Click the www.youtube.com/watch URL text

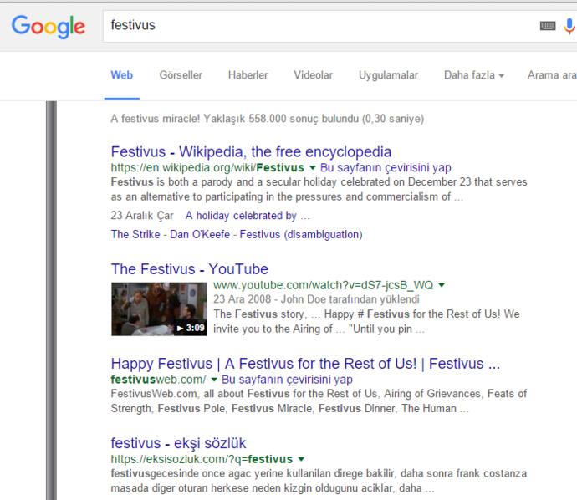click(x=323, y=285)
